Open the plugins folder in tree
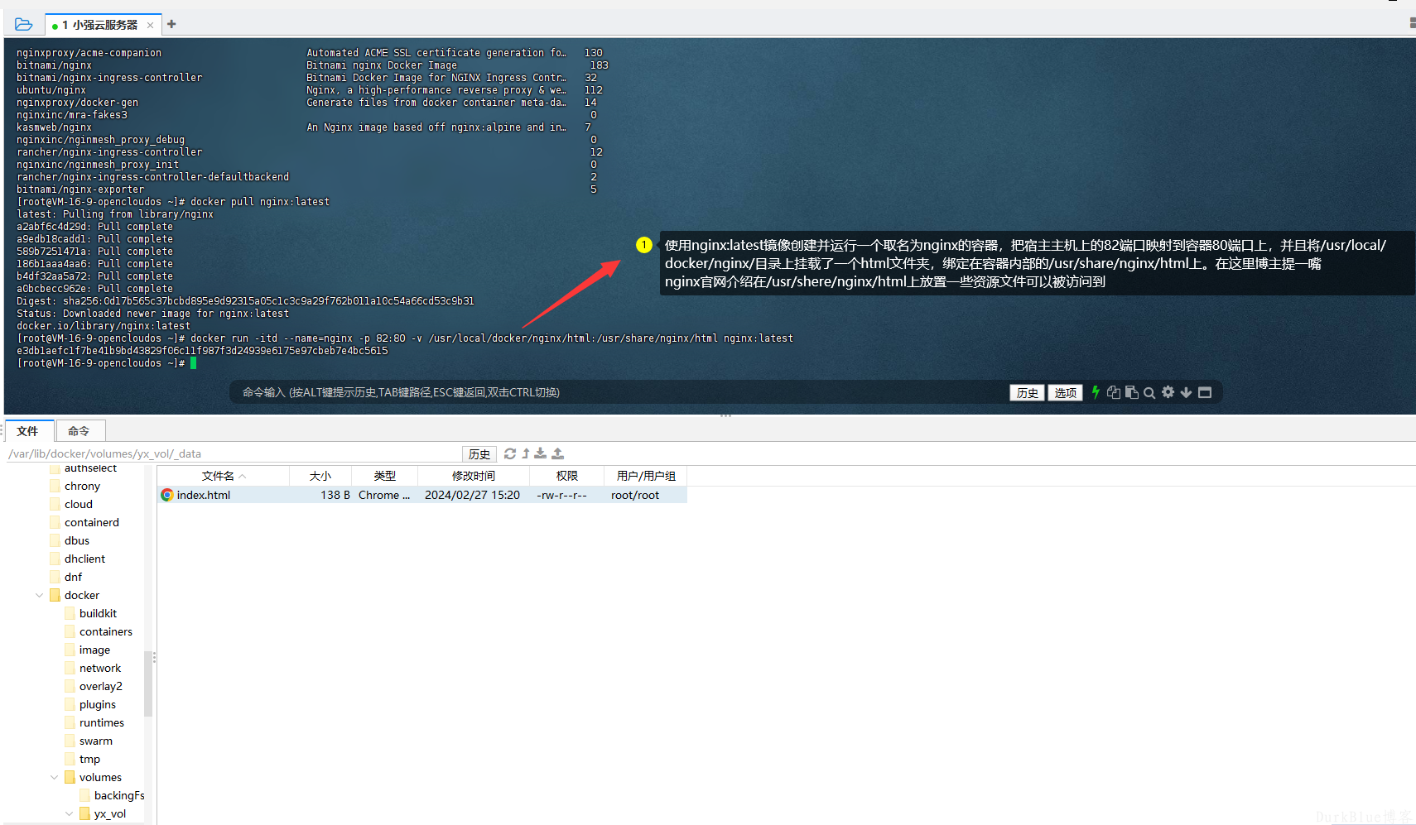1416x825 pixels. click(97, 704)
